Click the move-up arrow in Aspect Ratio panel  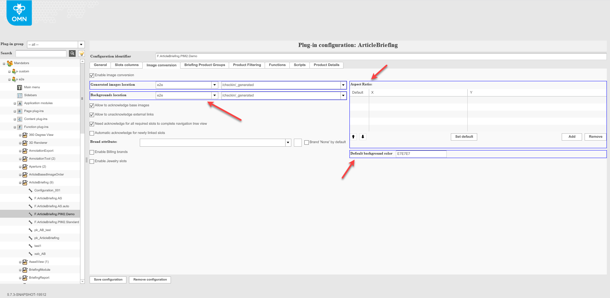point(353,136)
